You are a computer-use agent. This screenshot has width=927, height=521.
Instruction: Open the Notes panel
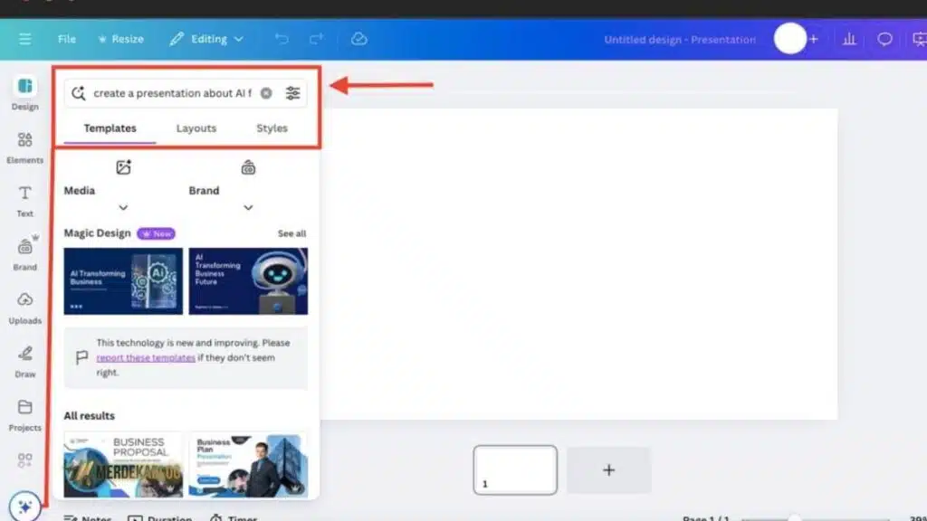(88, 517)
